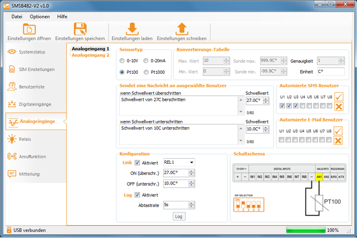Open the Optionen menu
The height and width of the screenshot is (238, 357).
coord(39,16)
